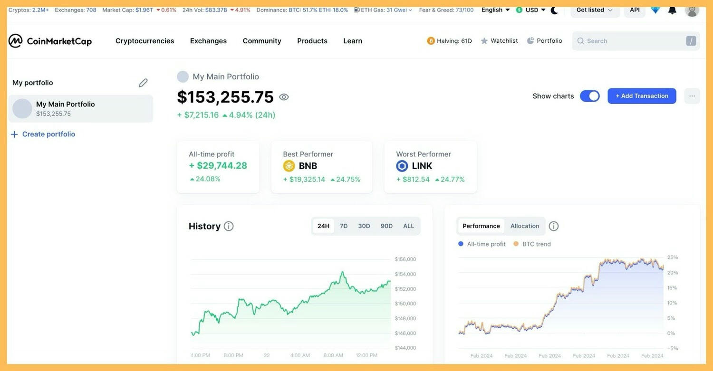Click the blue diamond rewards icon
This screenshot has height=371, width=713.
click(655, 10)
